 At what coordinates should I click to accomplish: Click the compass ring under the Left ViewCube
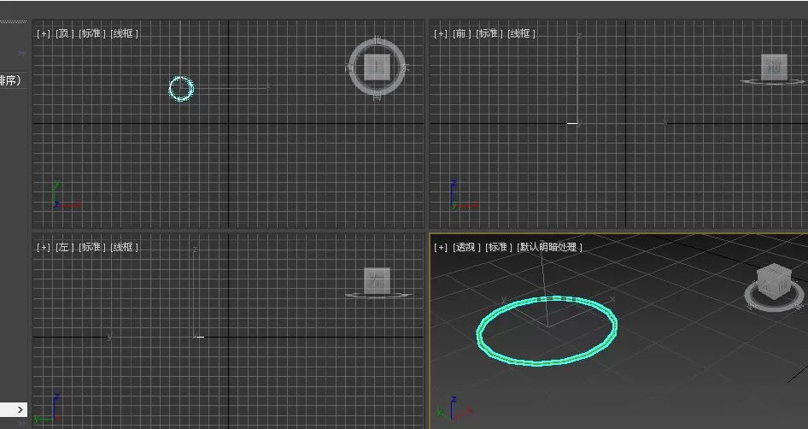(378, 296)
